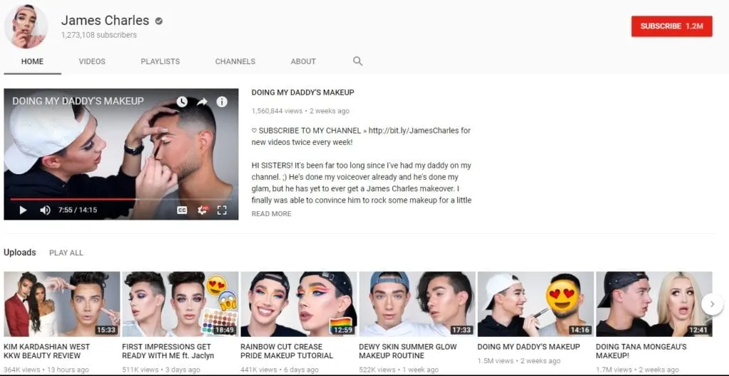Click the Share arrow on the video
The image size is (729, 376).
click(x=202, y=102)
